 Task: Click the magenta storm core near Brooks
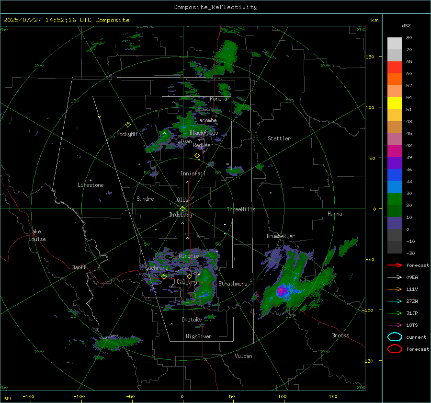click(x=281, y=291)
